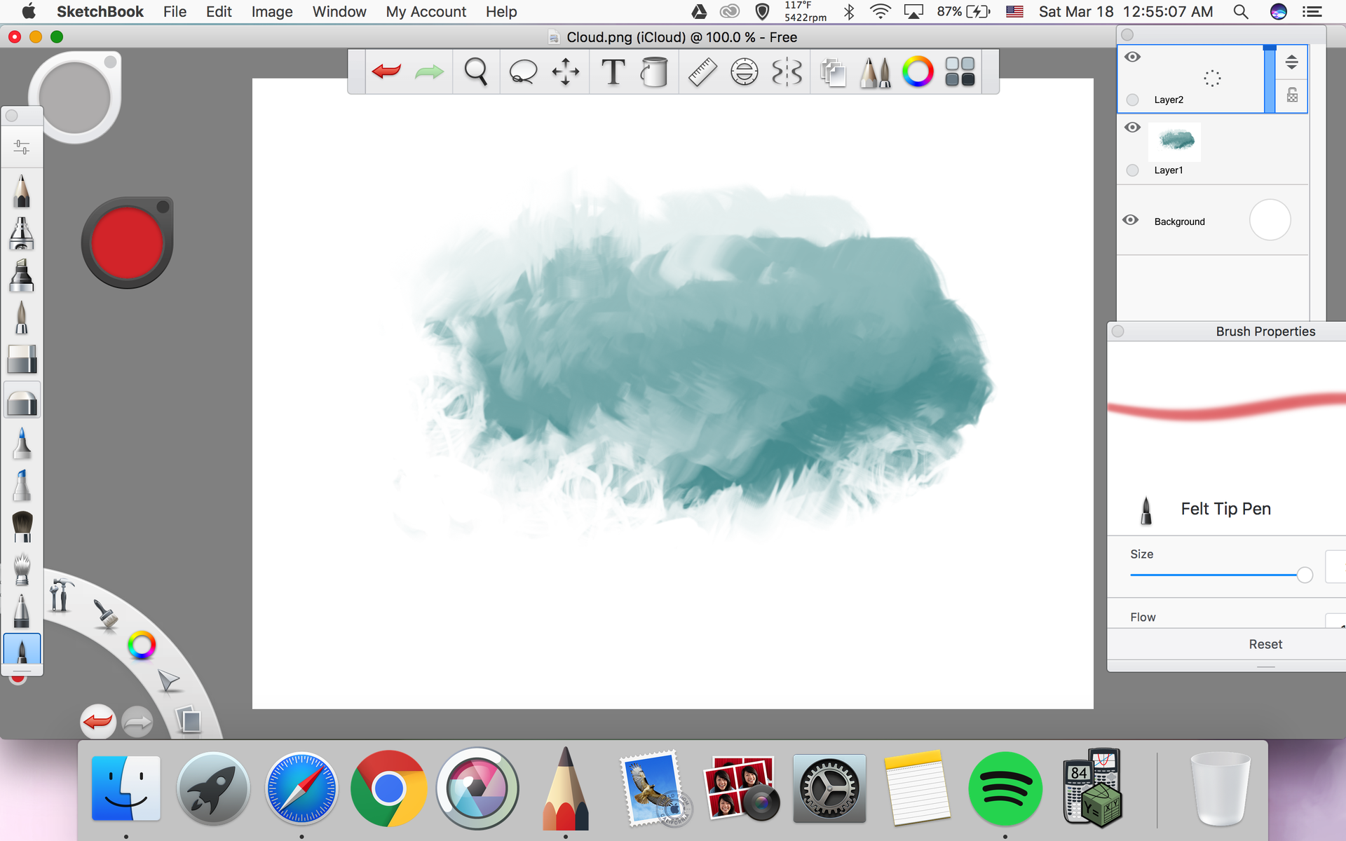
Task: Toggle Layer2 transparency lock icon
Action: point(1292,95)
